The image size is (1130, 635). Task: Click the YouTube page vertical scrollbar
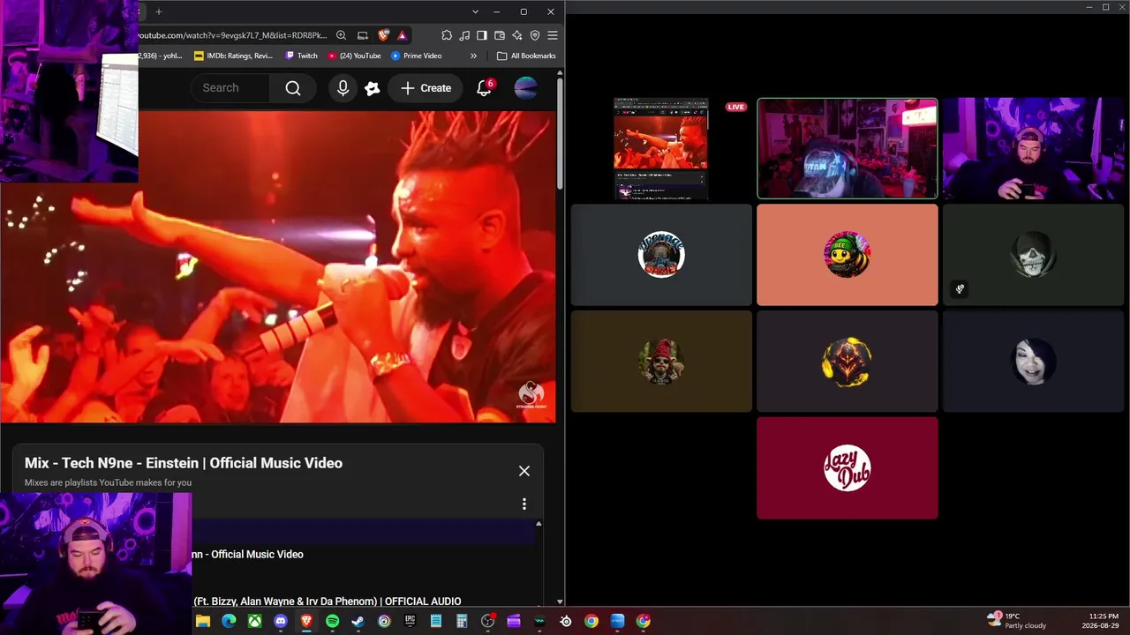coord(560,132)
